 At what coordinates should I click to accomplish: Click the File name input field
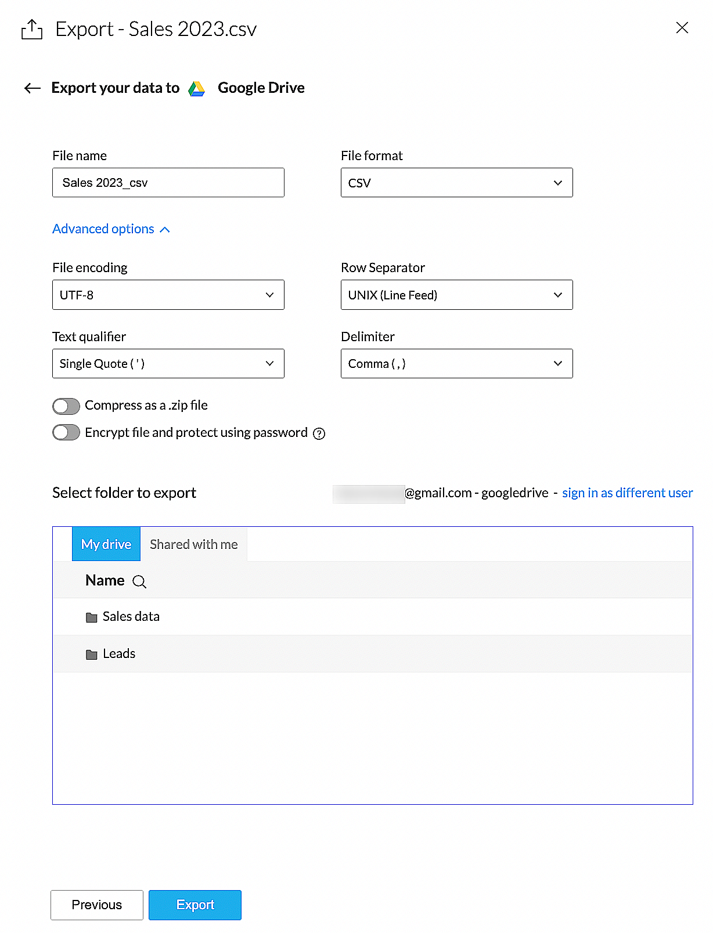[x=168, y=183]
